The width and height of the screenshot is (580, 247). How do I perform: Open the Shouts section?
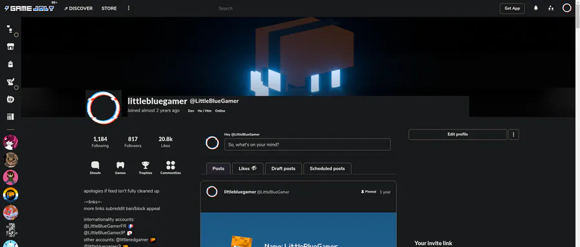tap(95, 168)
